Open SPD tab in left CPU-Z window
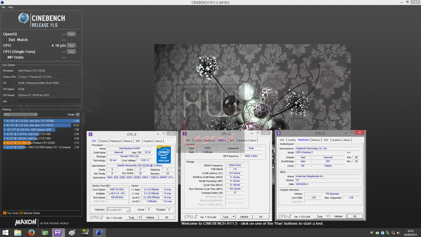421x237 pixels. (138, 141)
